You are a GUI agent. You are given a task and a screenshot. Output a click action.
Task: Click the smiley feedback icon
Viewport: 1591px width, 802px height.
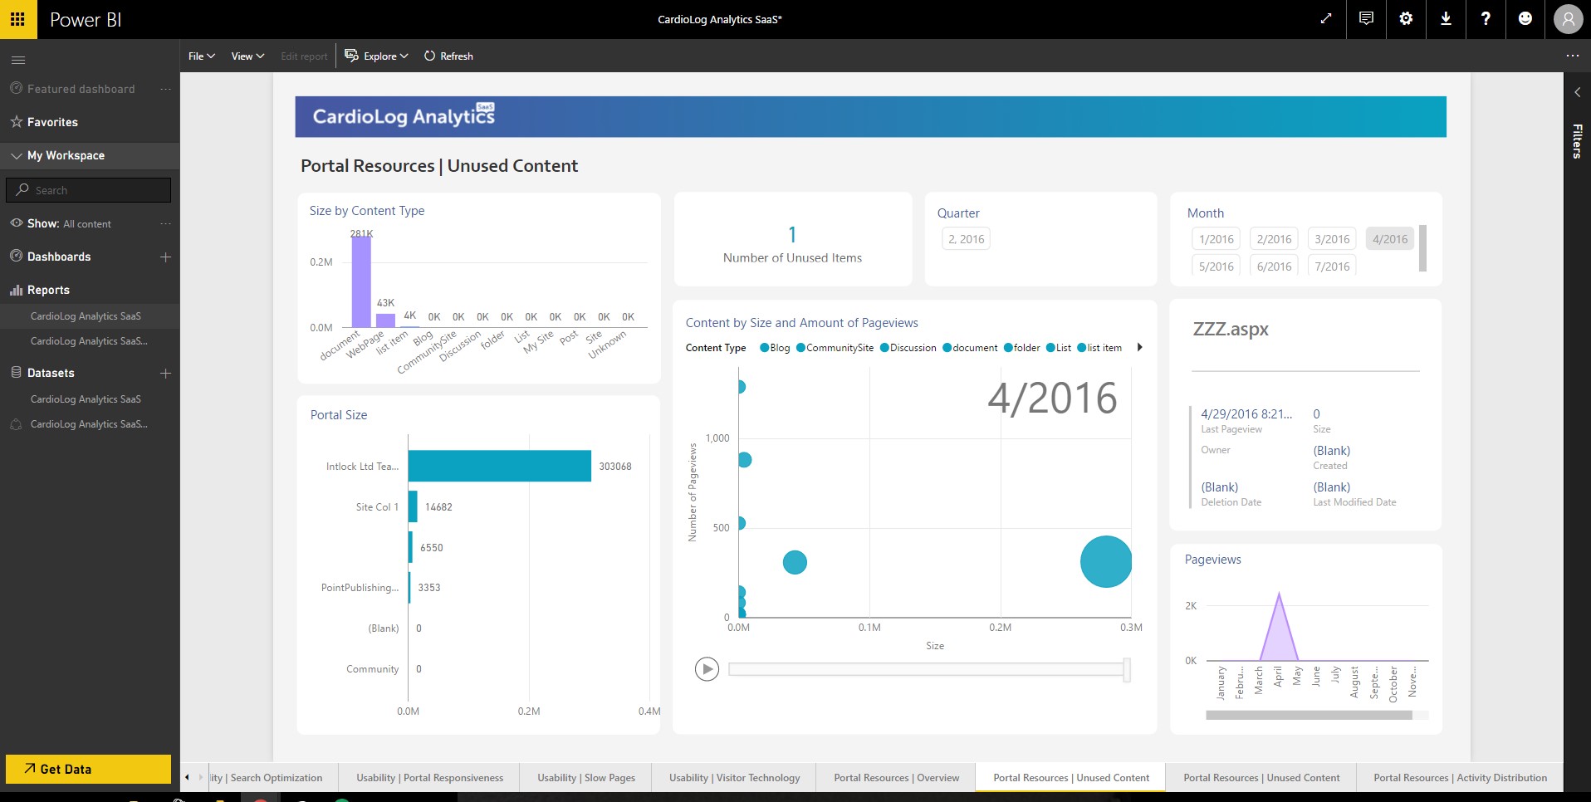[1525, 19]
